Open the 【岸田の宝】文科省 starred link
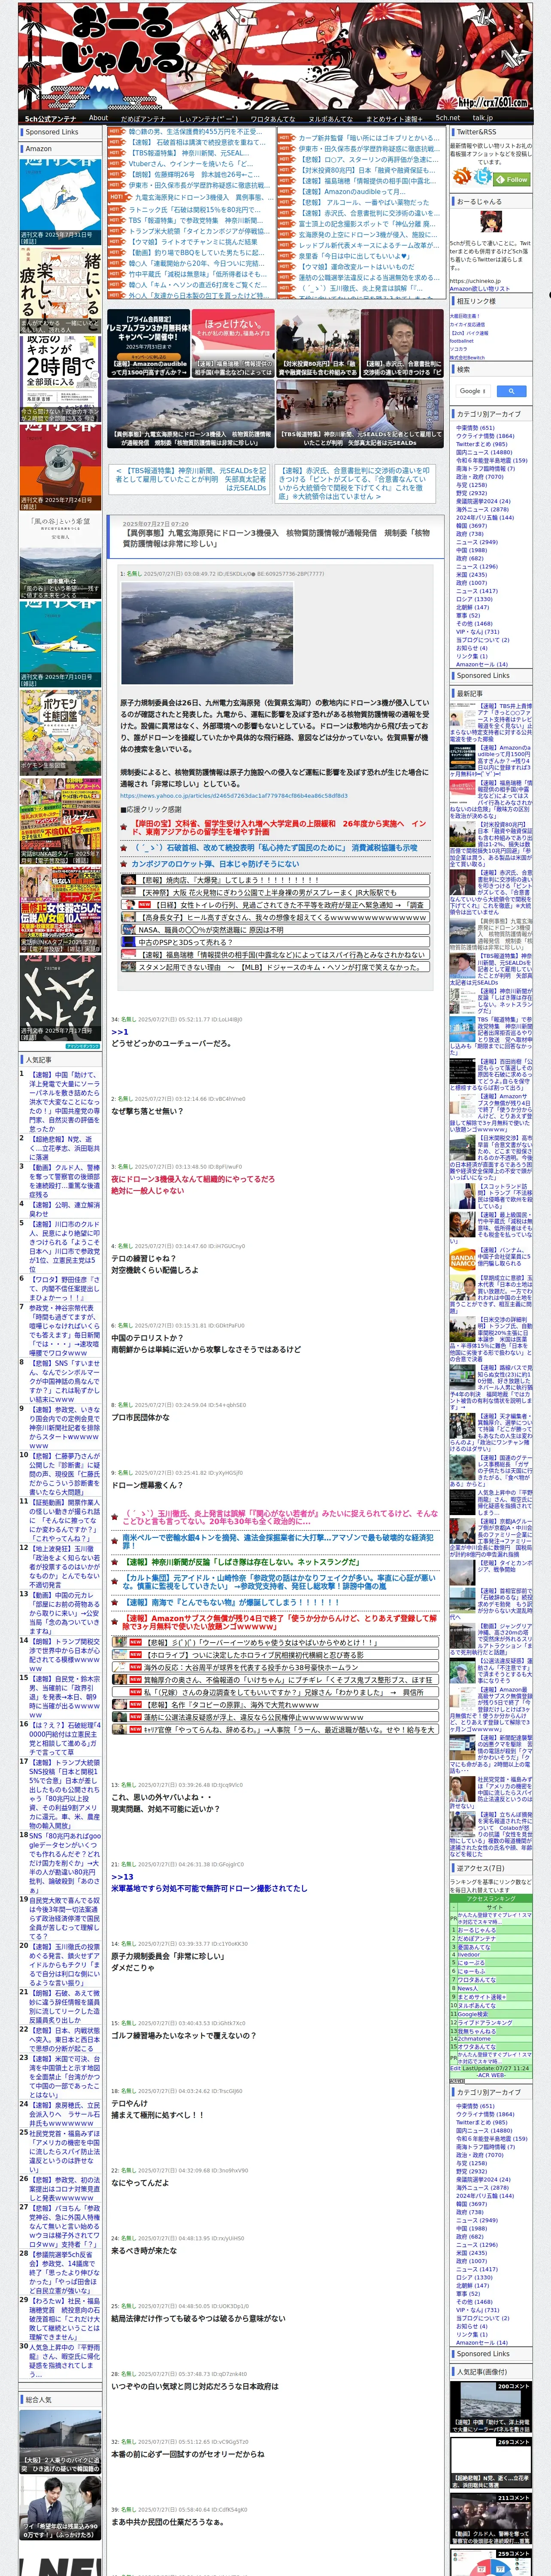 click(280, 829)
